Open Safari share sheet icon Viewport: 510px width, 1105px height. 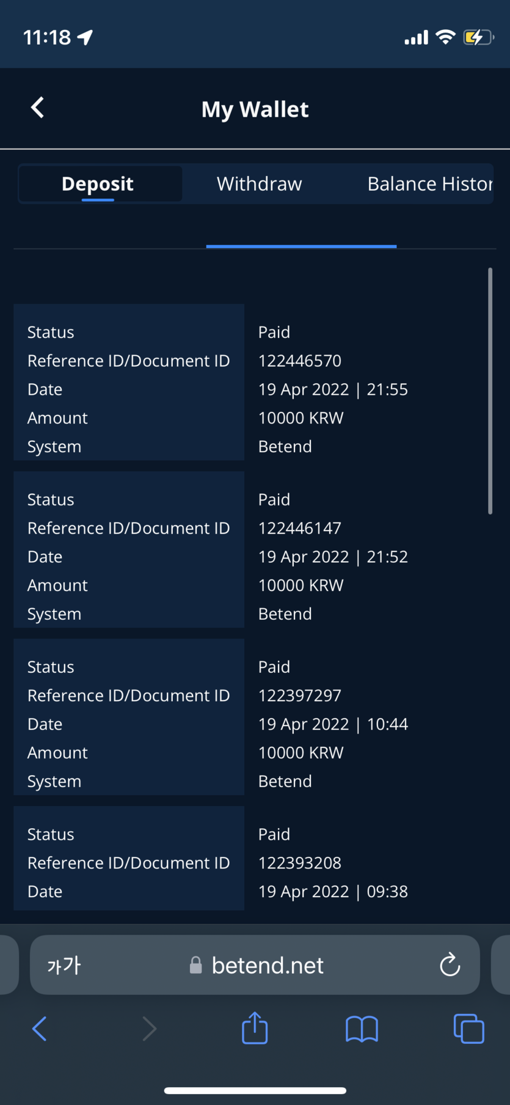click(255, 1027)
